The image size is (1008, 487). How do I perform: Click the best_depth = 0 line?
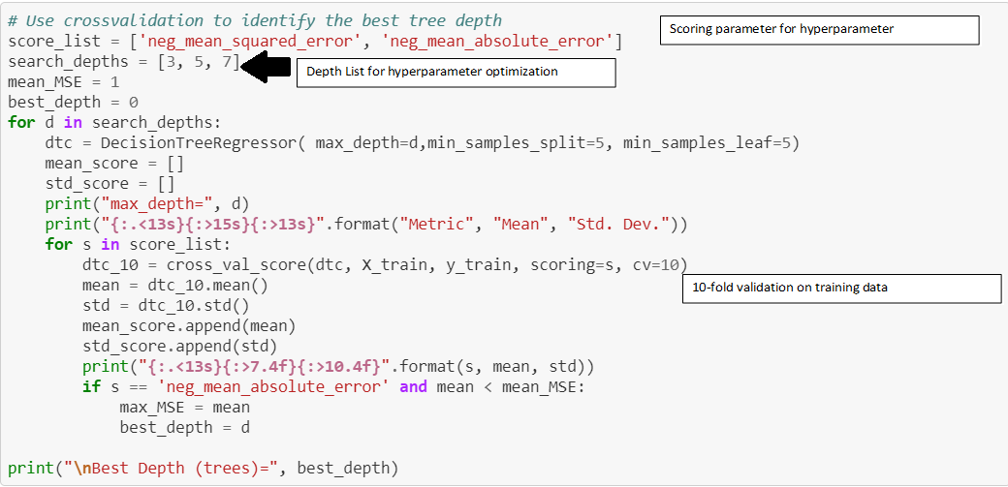74,103
